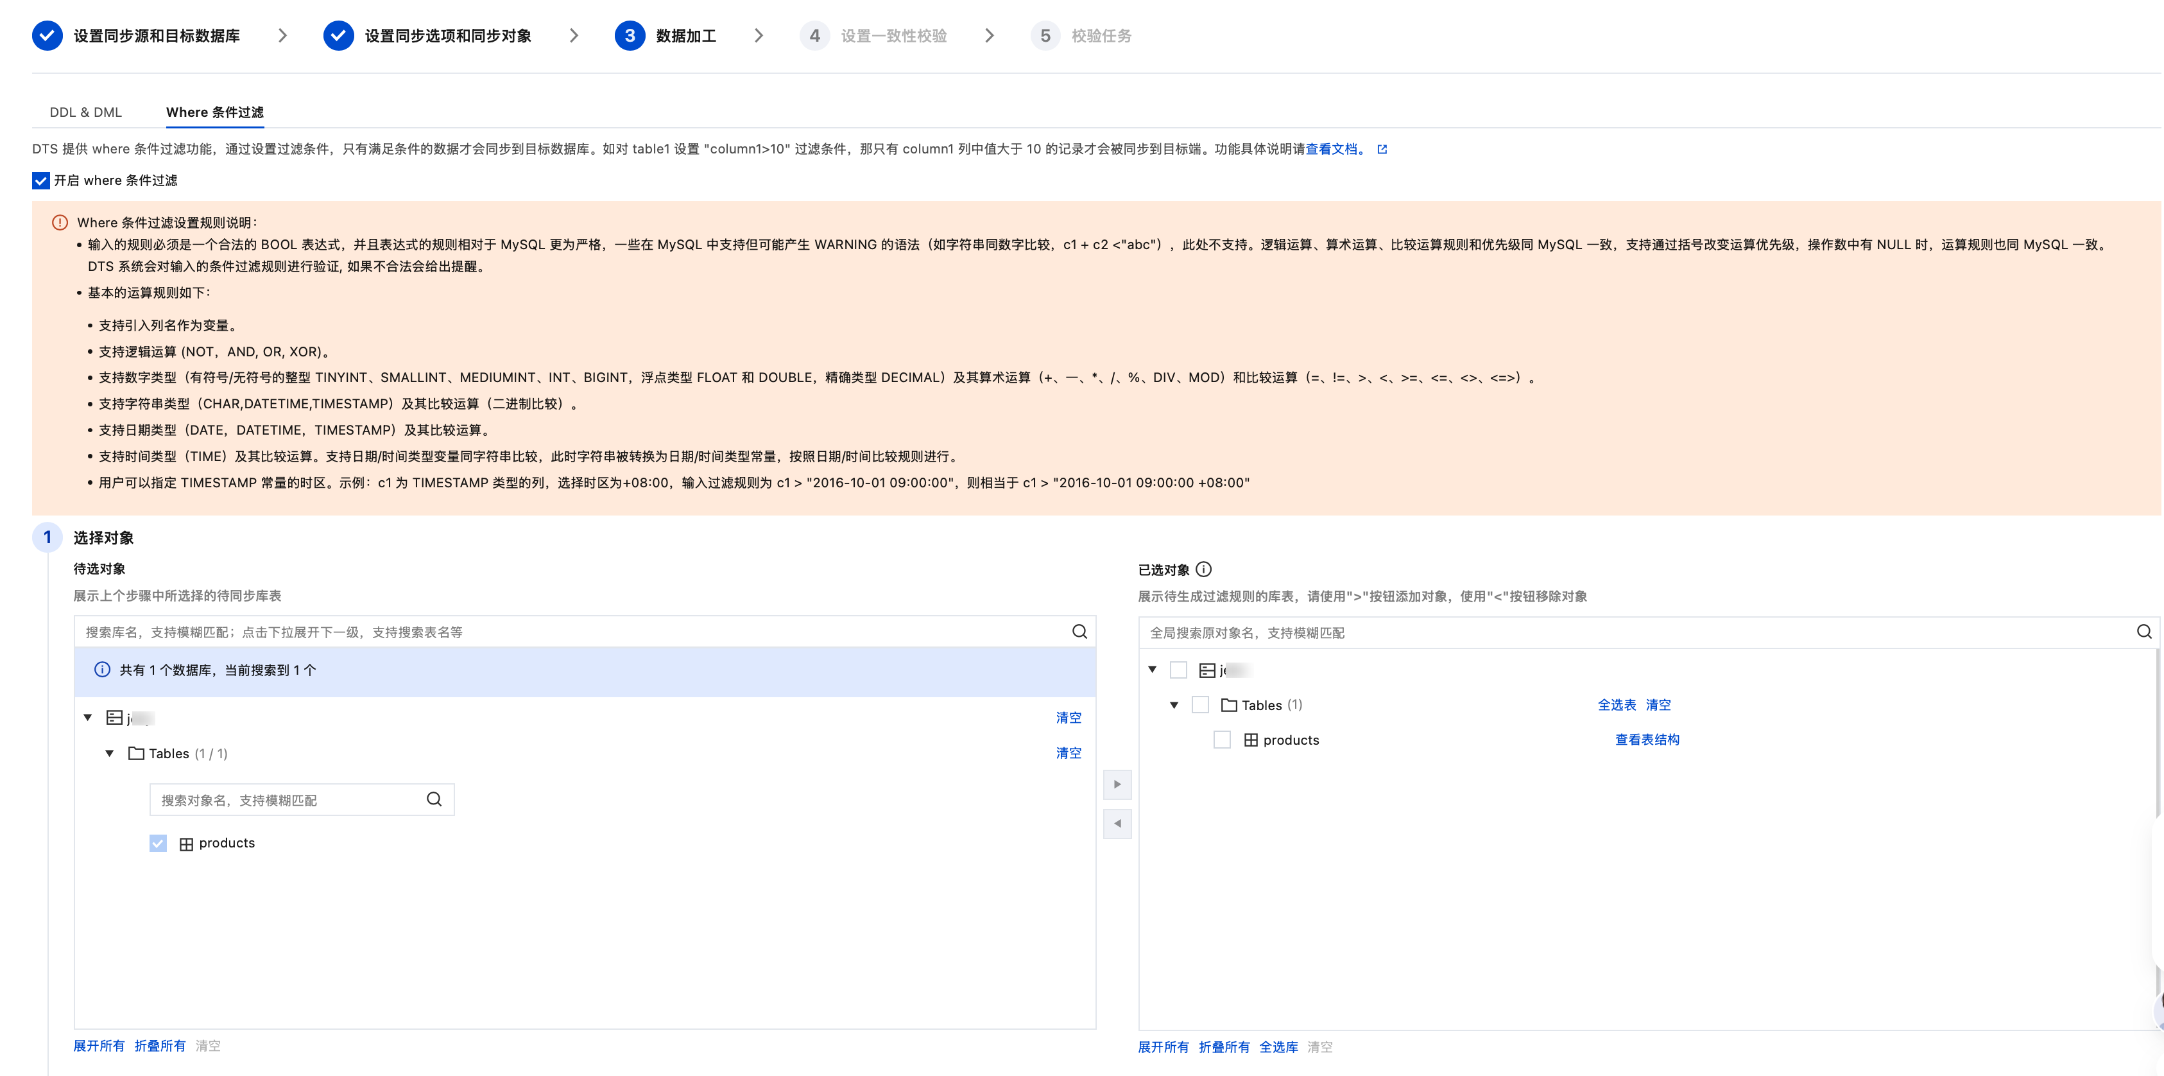Click 折叠所有 below the 待选对象 panel

click(x=160, y=1046)
